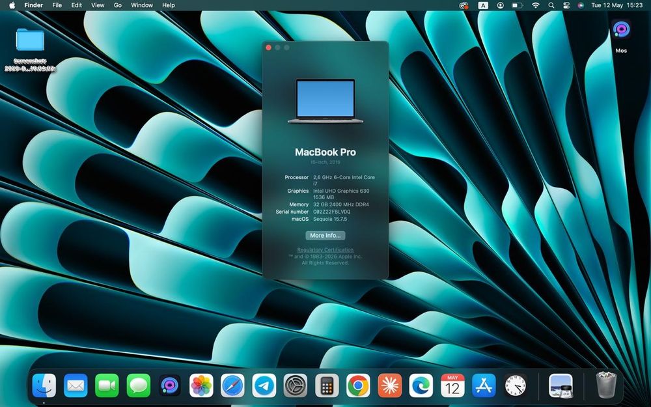Open FaceTime from the Dock

pos(107,386)
